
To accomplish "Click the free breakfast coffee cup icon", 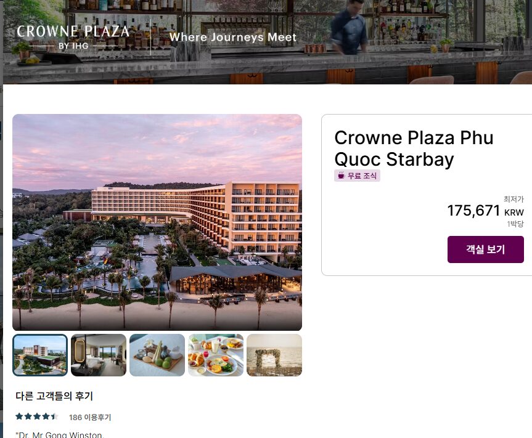I will [341, 176].
